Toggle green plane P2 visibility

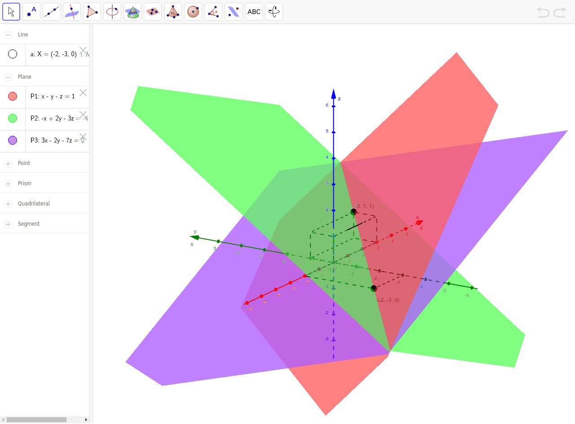coord(13,118)
